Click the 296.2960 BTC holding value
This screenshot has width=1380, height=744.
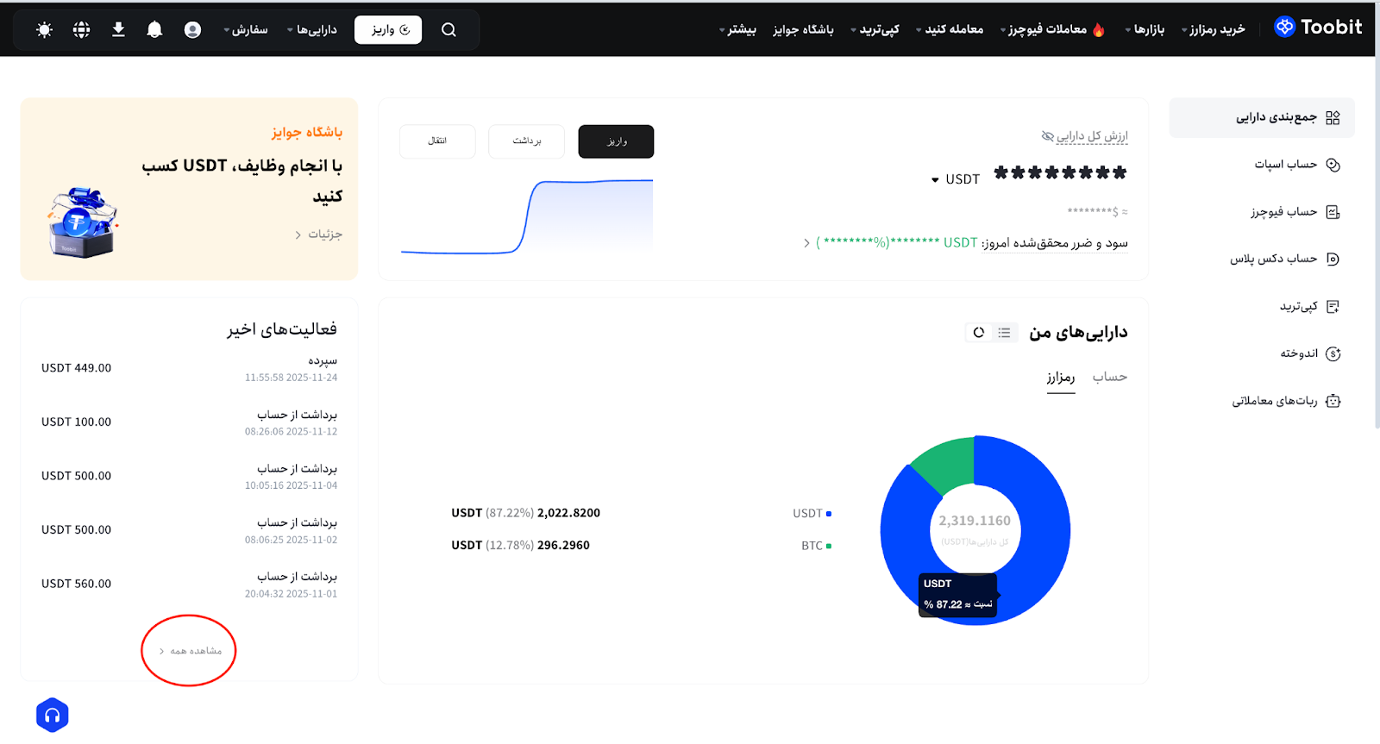(520, 546)
